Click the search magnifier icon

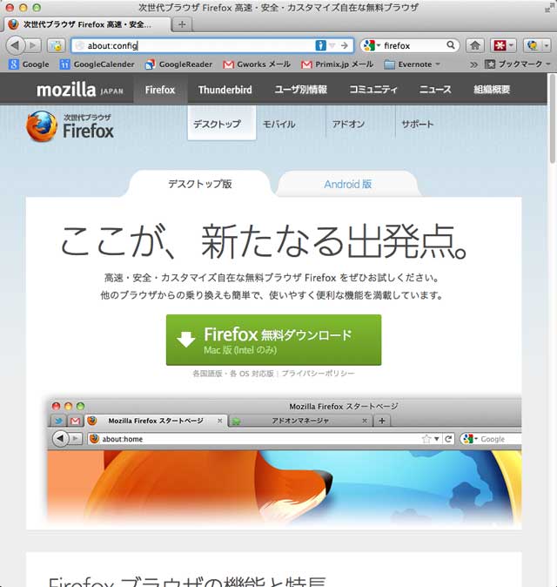coord(451,45)
